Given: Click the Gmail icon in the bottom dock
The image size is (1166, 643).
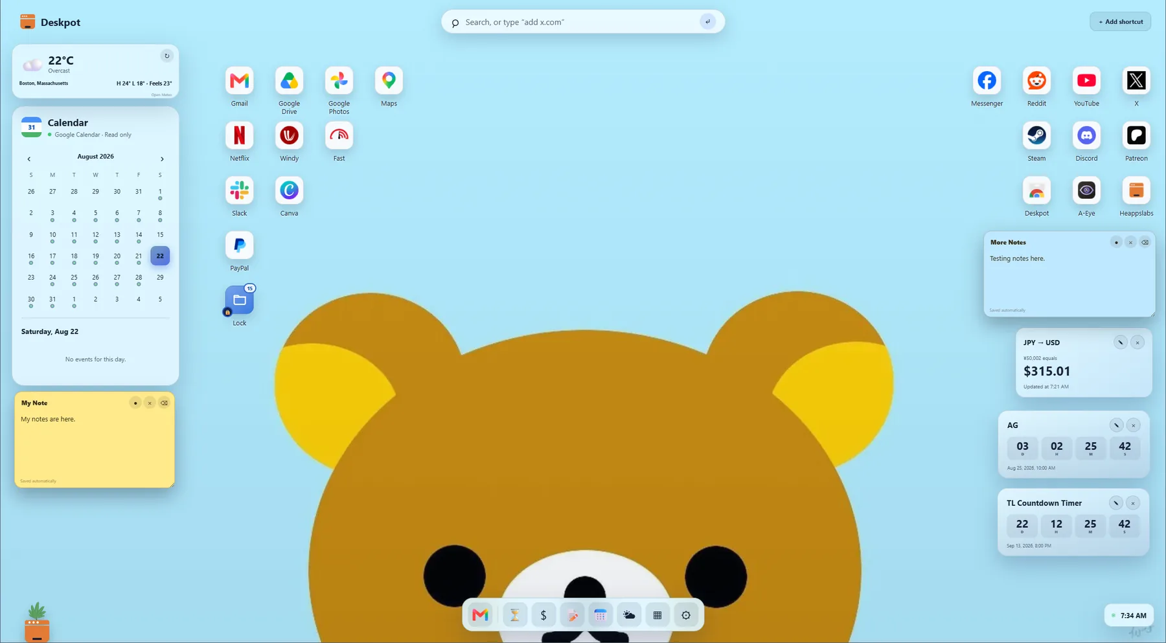Looking at the screenshot, I should 480,615.
